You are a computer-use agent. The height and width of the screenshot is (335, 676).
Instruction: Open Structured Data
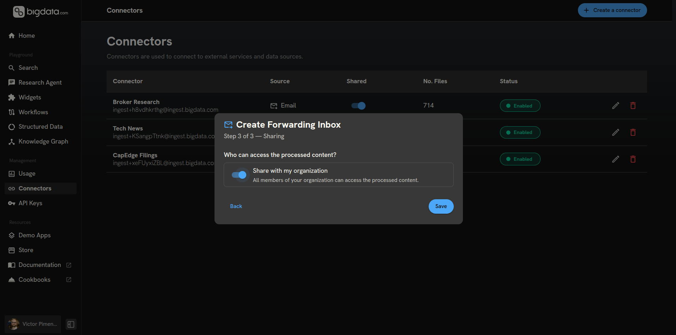[x=41, y=127]
